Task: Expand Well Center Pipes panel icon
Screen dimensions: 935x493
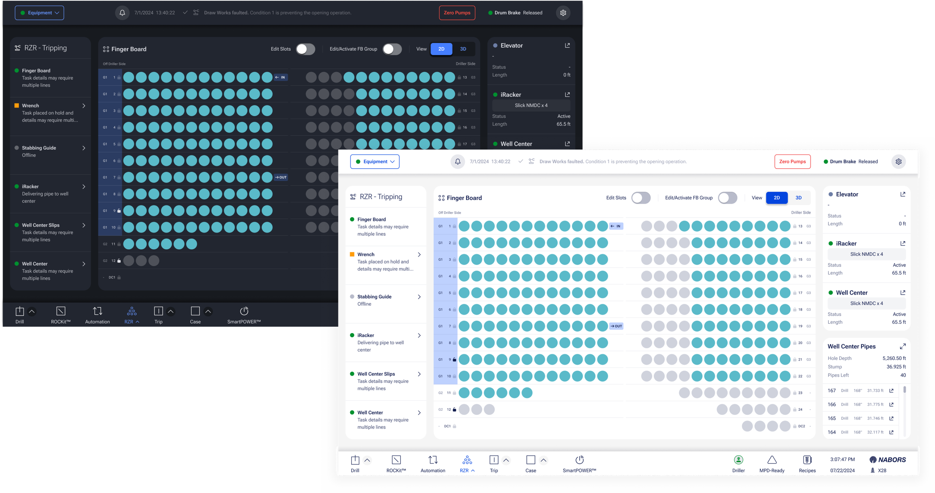Action: [902, 346]
